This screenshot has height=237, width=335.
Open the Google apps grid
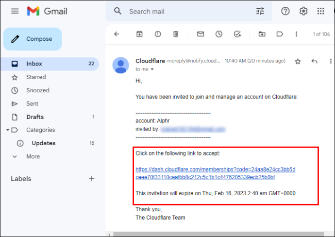coord(321,11)
